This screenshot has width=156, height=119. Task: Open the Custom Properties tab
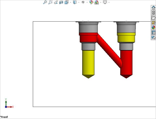(153, 33)
